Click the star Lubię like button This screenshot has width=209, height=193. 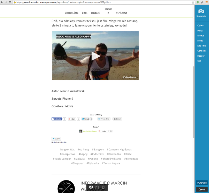pyautogui.click(x=56, y=139)
